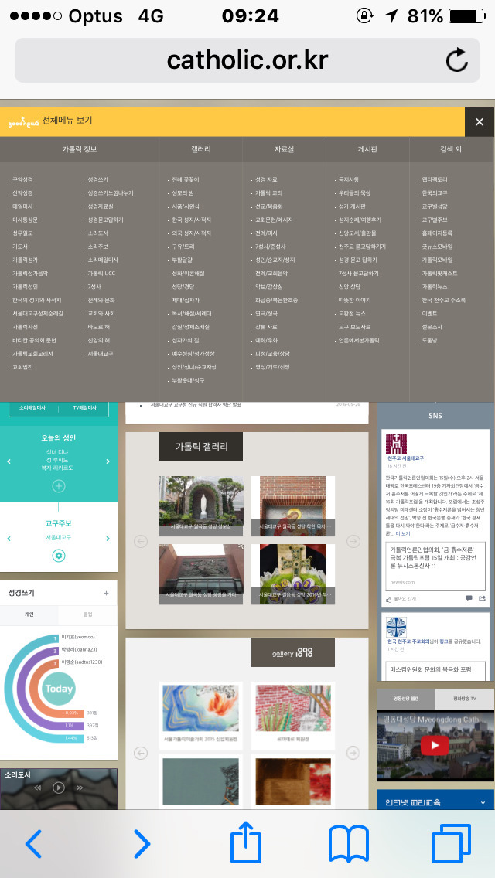Viewport: 495px width, 878px height.
Task: Select the 개인 tab in 성경쓰기
Action: [29, 614]
